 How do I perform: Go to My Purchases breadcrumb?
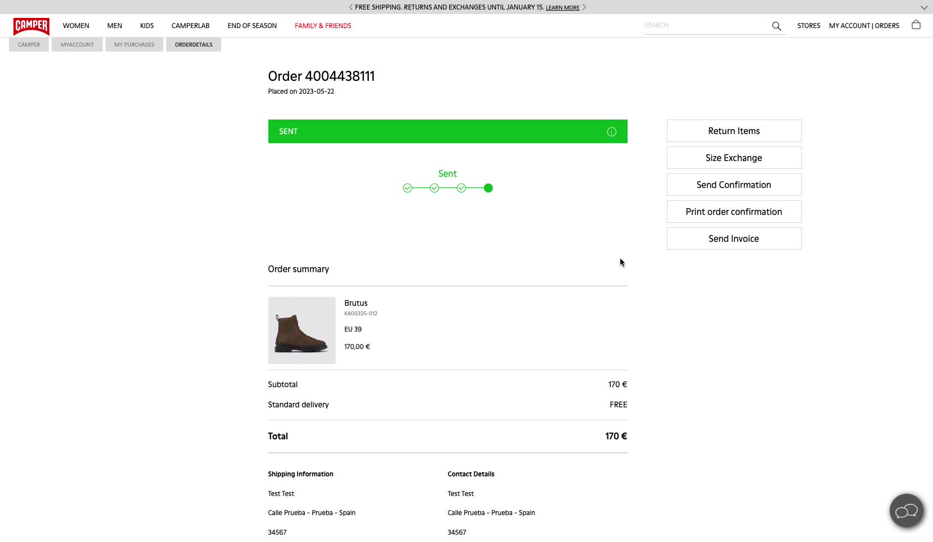134,45
